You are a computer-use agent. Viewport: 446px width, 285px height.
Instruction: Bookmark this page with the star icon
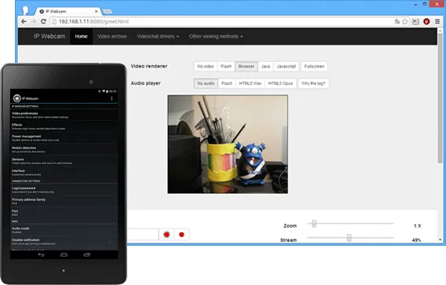click(x=404, y=22)
